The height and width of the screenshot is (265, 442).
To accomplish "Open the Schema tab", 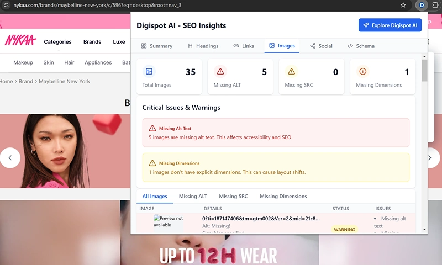I will point(361,46).
